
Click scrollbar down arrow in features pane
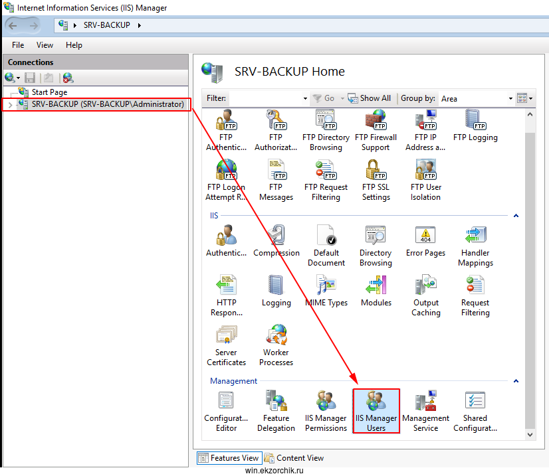(x=530, y=435)
